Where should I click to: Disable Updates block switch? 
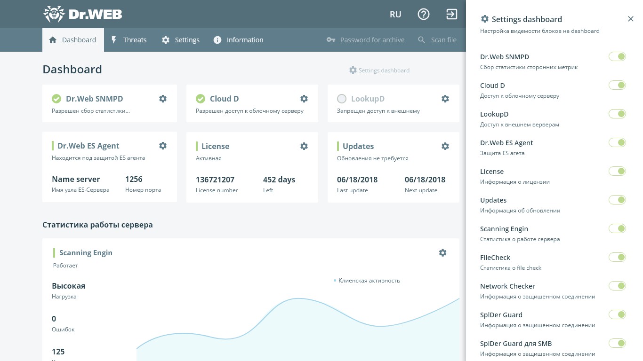click(617, 200)
